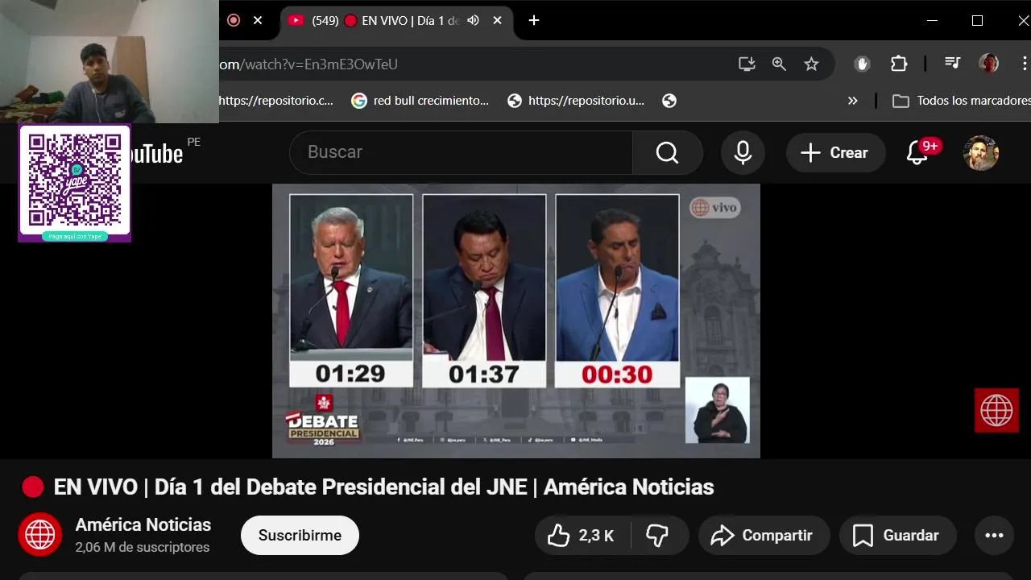Open the Crear button
The height and width of the screenshot is (580, 1031).
(835, 152)
